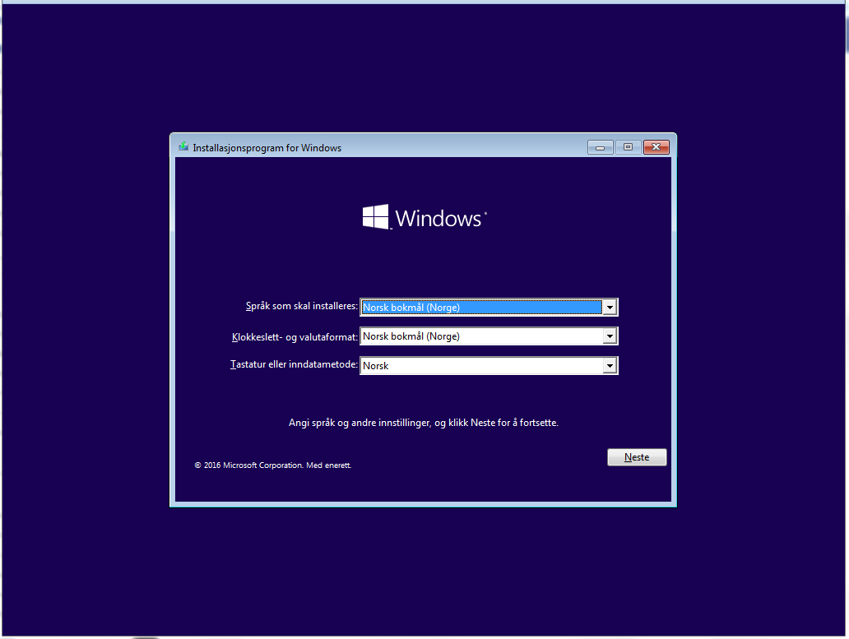849x639 pixels.
Task: Click the 'Angi språk og andre innstillinger' instruction text
Action: pyautogui.click(x=424, y=423)
